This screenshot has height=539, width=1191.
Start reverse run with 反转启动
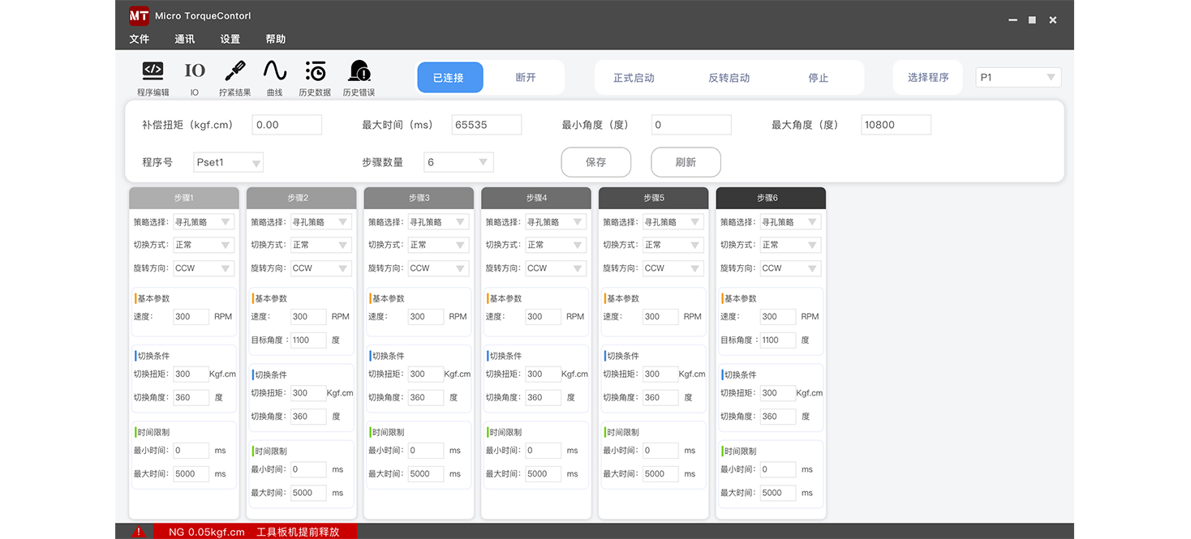(728, 77)
